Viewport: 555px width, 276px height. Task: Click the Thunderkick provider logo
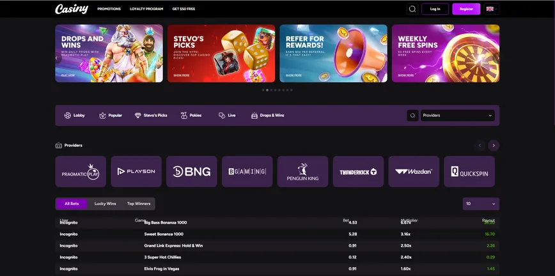pyautogui.click(x=358, y=171)
